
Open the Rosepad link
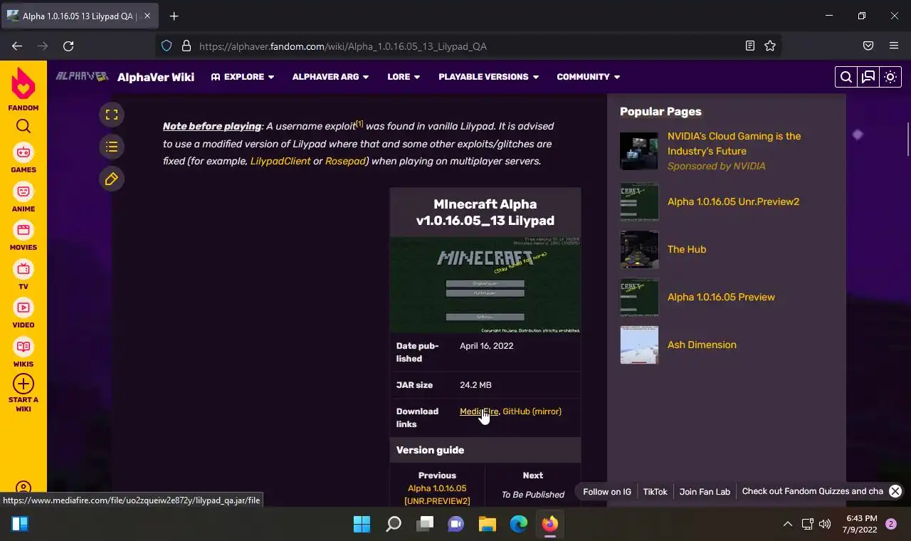[346, 161]
